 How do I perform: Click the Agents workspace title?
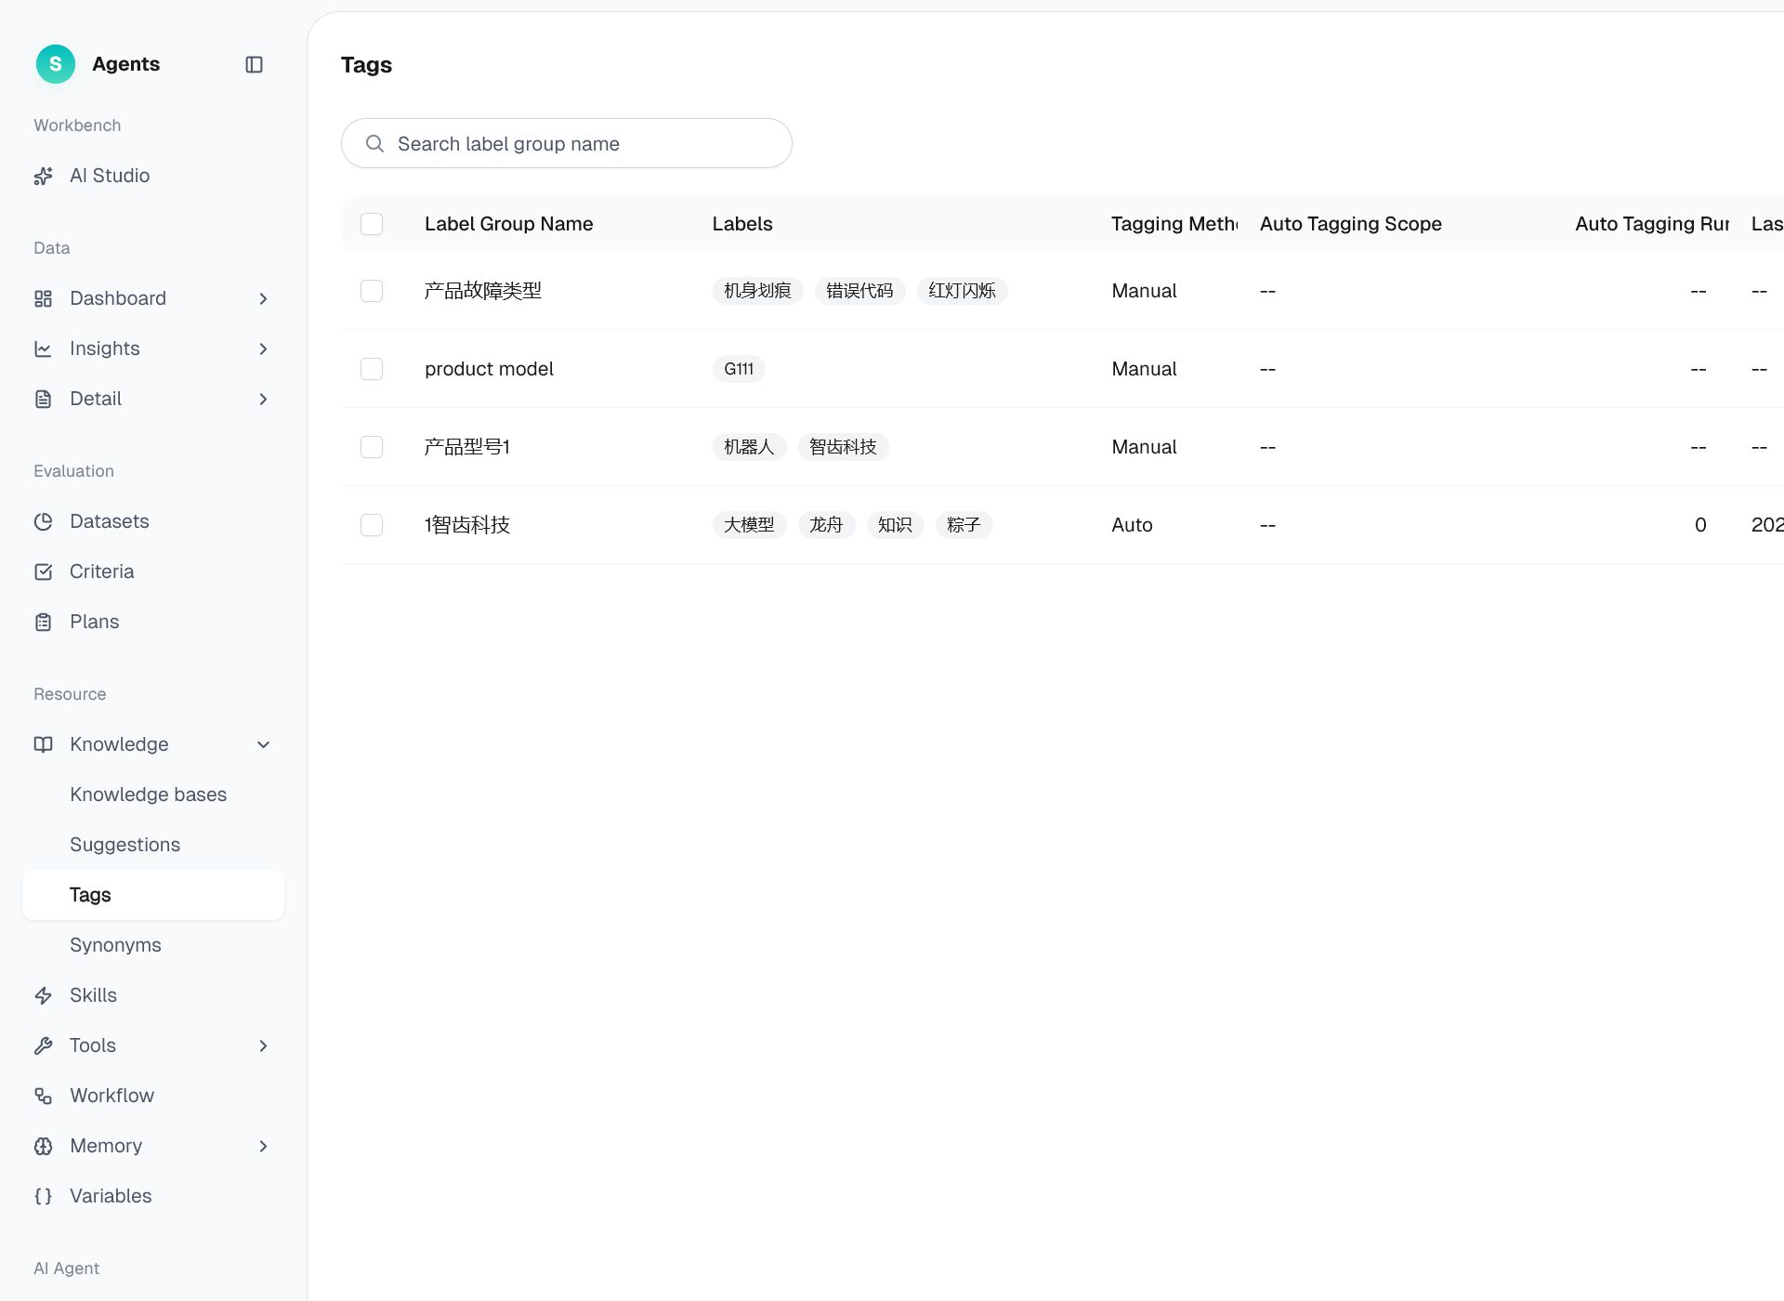click(x=126, y=64)
